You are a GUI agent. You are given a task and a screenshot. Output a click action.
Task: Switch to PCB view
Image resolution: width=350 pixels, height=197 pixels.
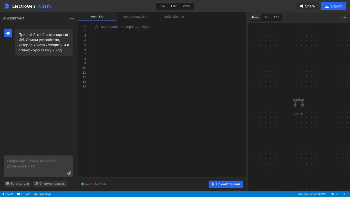(x=277, y=17)
